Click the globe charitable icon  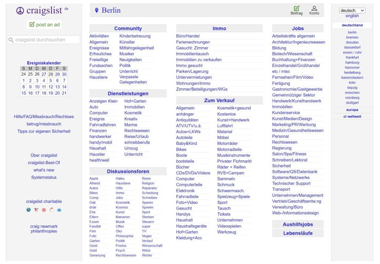point(29,210)
